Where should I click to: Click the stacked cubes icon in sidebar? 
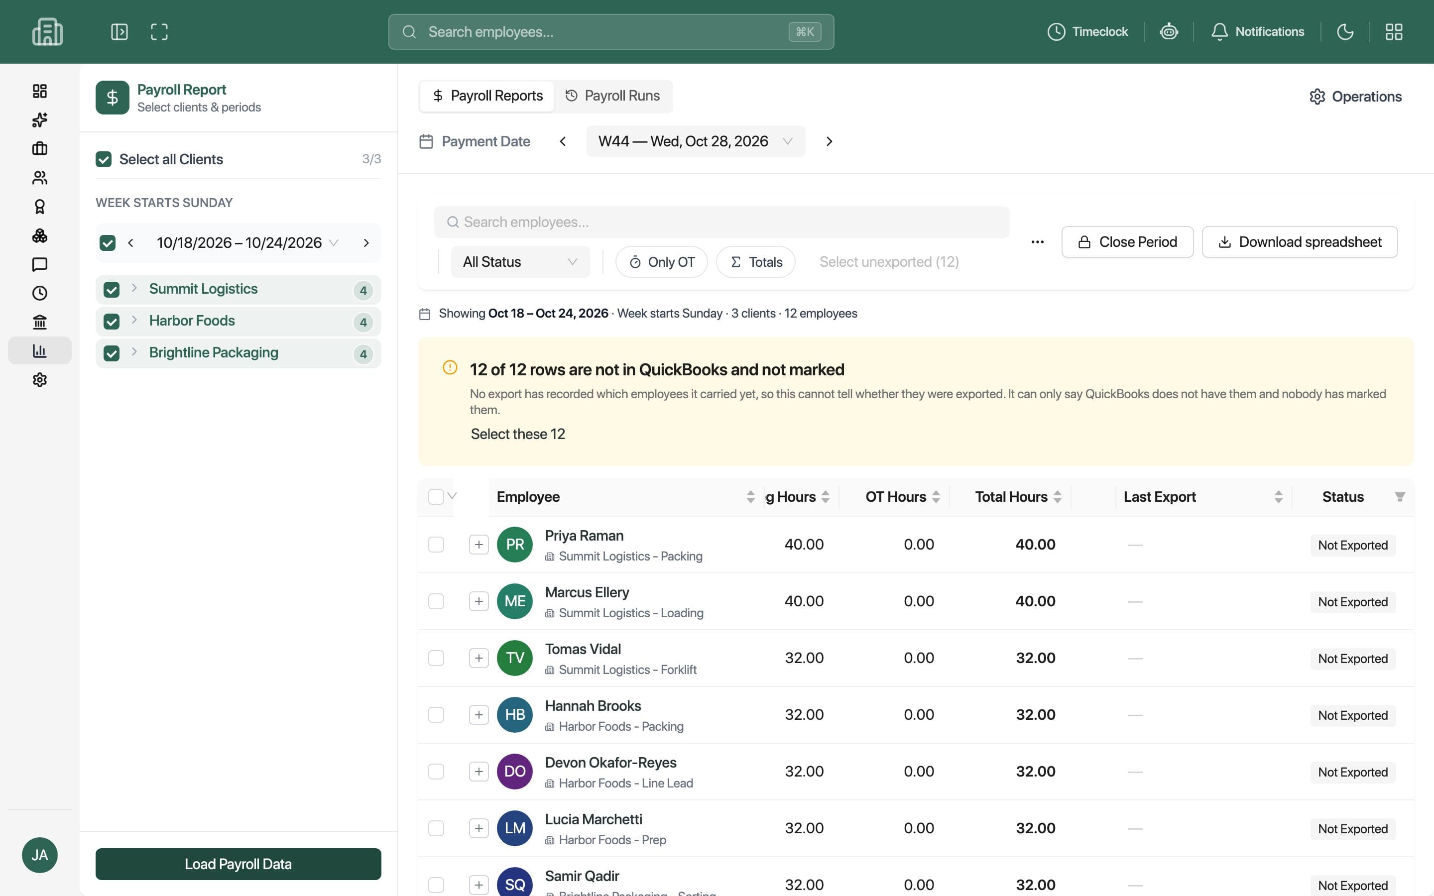coord(40,235)
